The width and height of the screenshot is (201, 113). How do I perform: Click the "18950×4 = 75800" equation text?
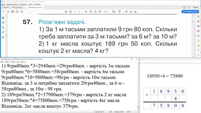pyautogui.click(x=165, y=76)
